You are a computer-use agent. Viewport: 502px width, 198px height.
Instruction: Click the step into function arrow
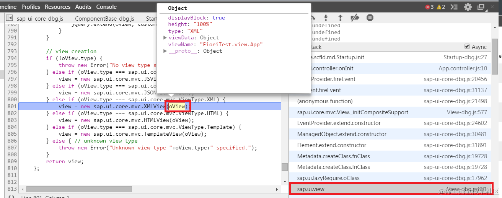pyautogui.click(x=326, y=18)
